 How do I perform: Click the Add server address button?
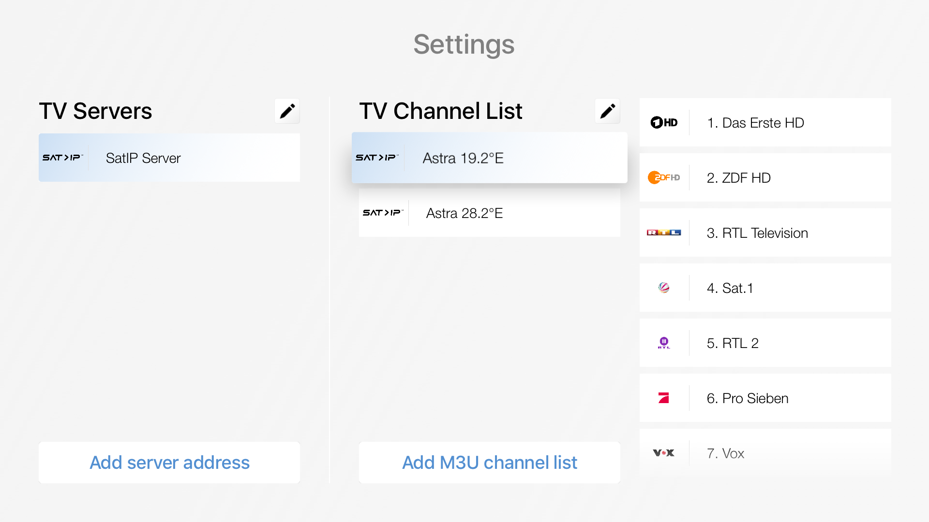tap(169, 463)
